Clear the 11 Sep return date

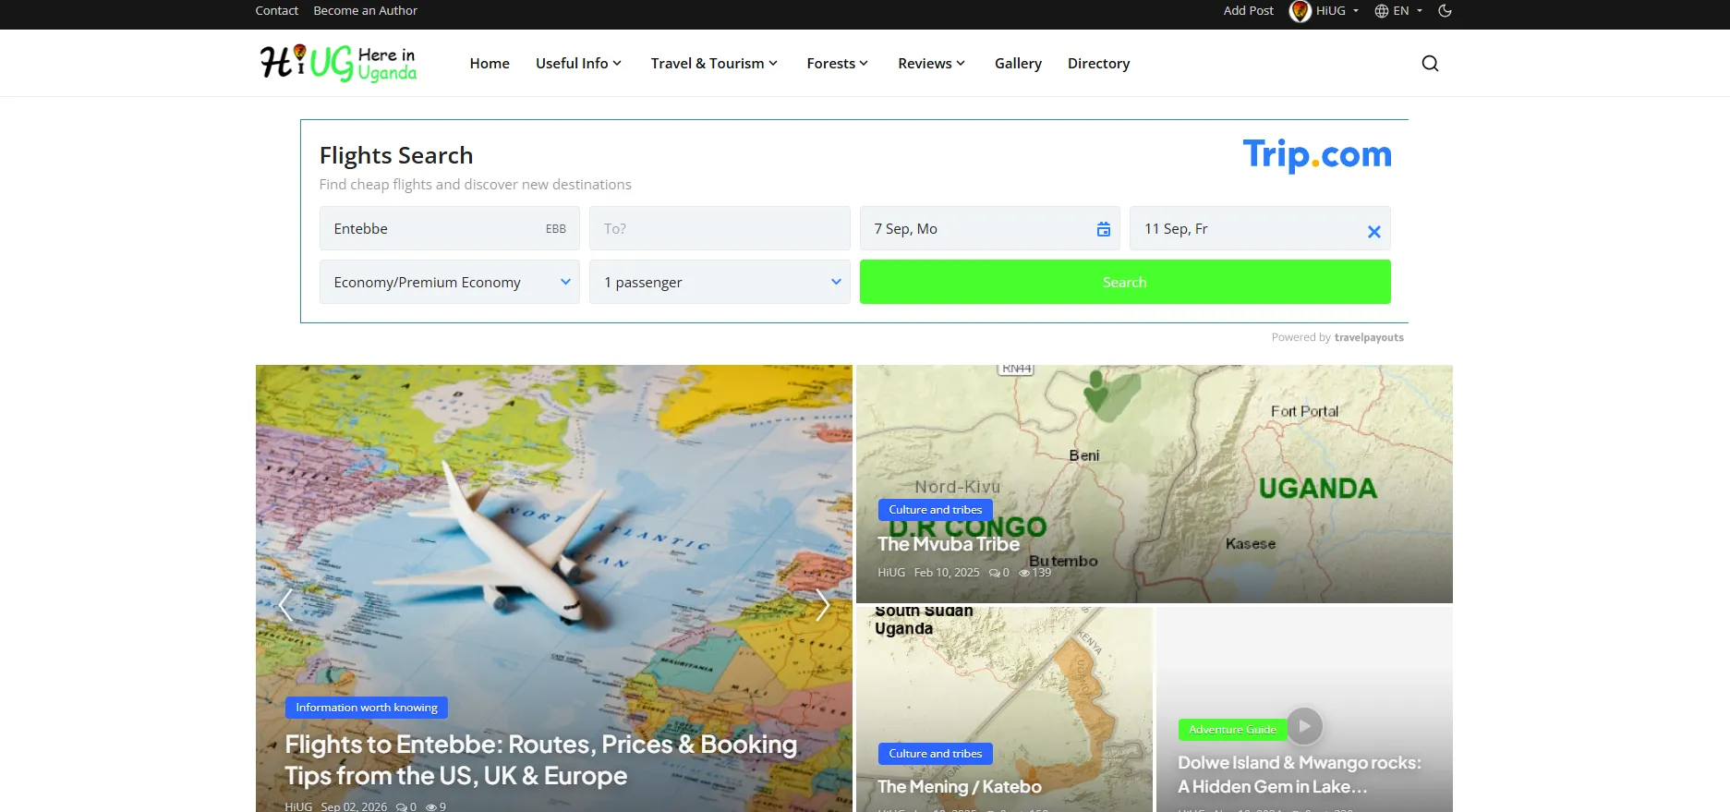(x=1373, y=232)
